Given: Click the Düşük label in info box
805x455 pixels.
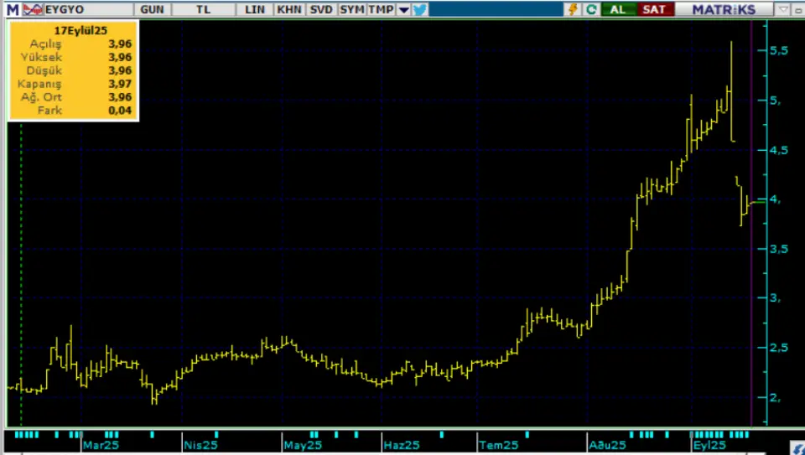Looking at the screenshot, I should coord(44,70).
